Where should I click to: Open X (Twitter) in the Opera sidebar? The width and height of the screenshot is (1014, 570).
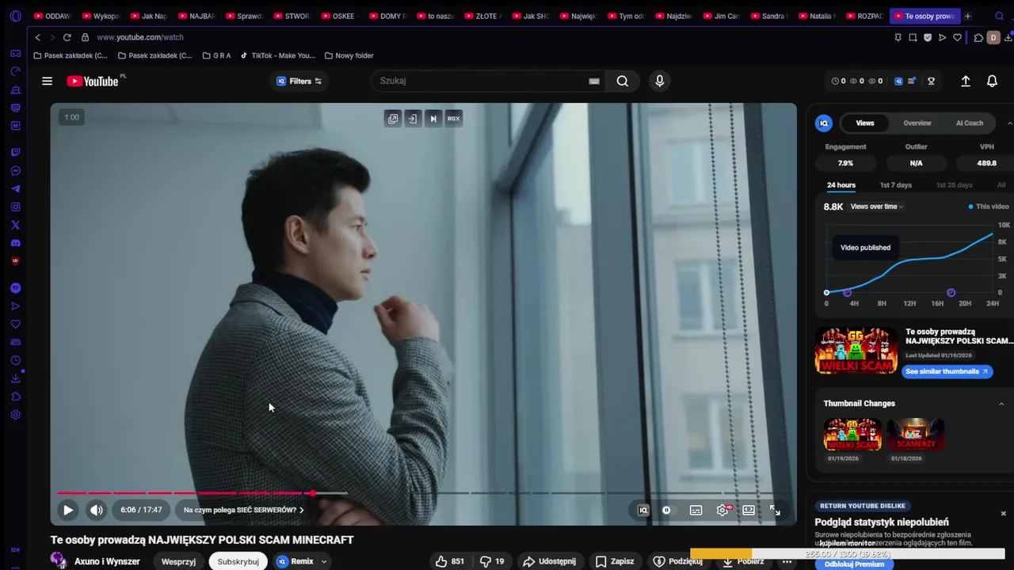coord(15,225)
